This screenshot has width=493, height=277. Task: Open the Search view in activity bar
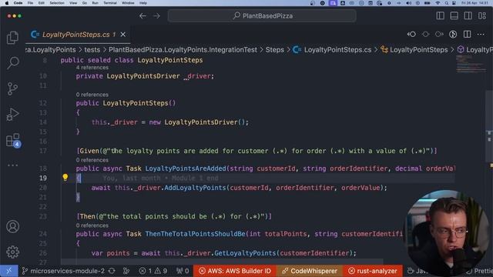point(12,63)
